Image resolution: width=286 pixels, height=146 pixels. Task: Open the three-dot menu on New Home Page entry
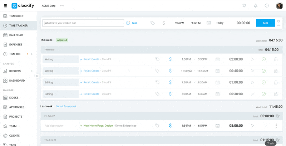[276, 126]
